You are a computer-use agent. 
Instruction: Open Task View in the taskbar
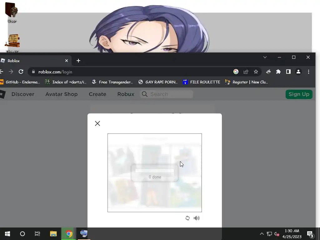point(37,234)
